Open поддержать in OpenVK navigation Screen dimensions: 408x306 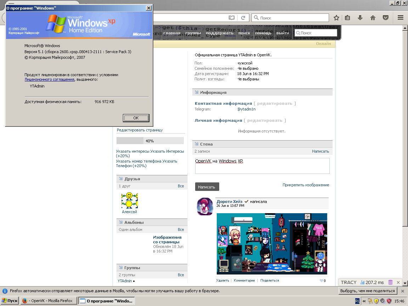220,33
